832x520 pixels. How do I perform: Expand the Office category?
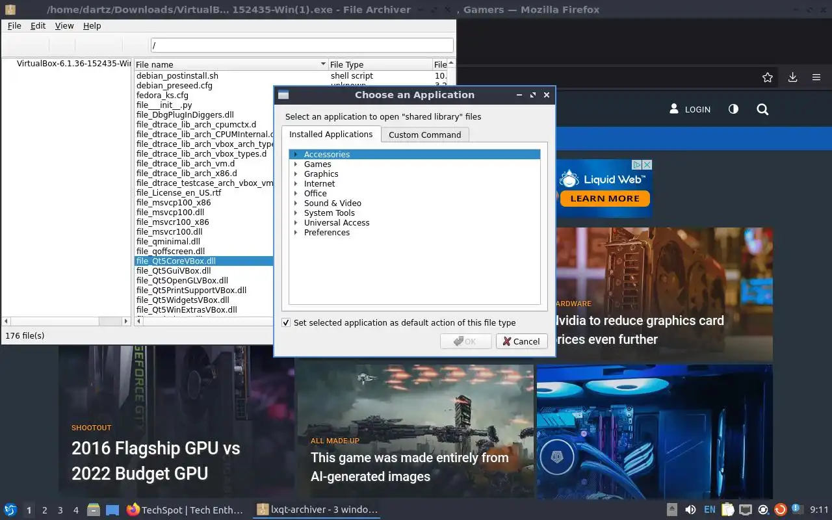click(295, 193)
